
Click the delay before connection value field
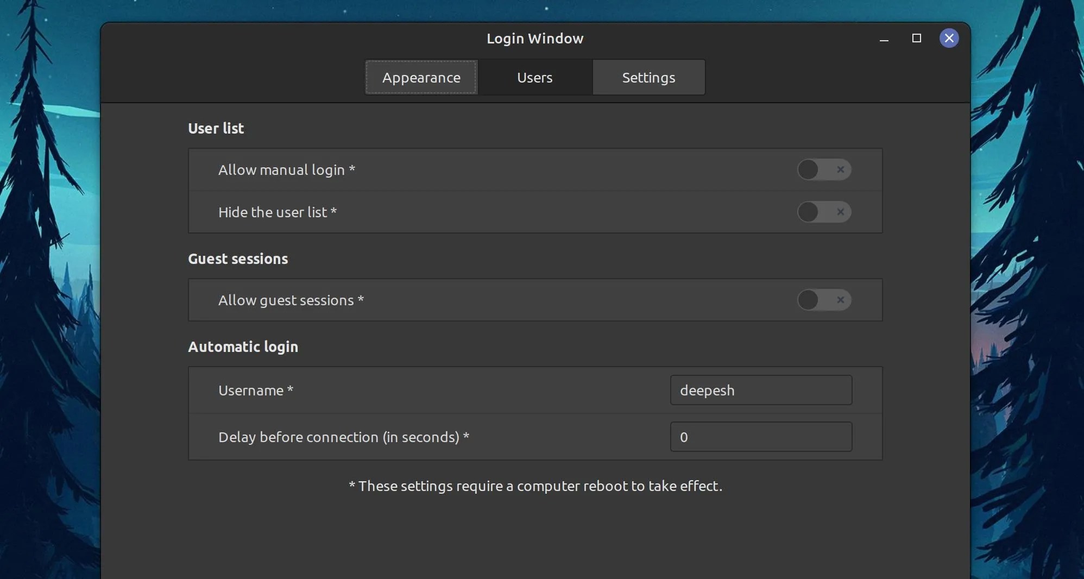[x=760, y=437]
